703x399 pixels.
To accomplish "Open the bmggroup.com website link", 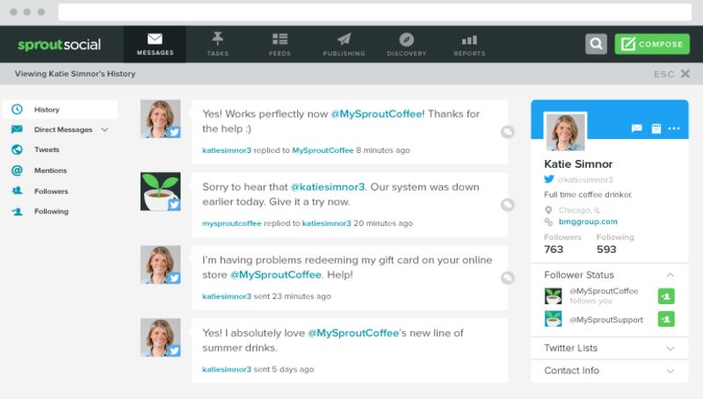I will pos(588,221).
